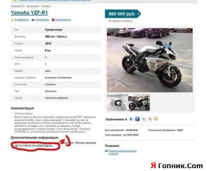The image size is (207, 171).
Task: Share listing via Twitter icon
Action: coord(144,119)
